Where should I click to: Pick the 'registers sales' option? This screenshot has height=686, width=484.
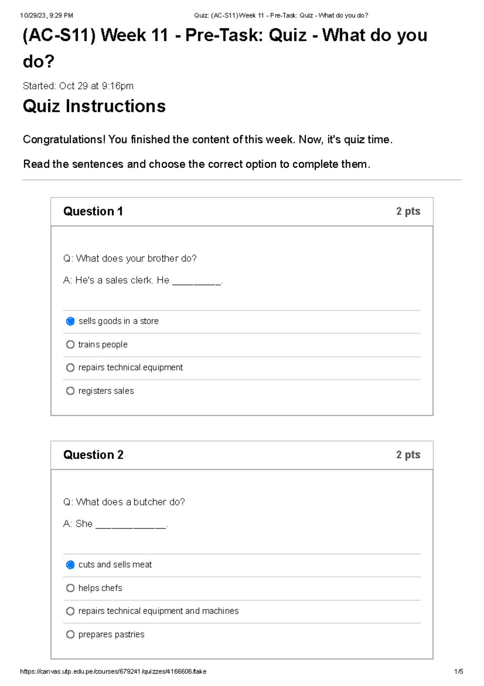(70, 391)
